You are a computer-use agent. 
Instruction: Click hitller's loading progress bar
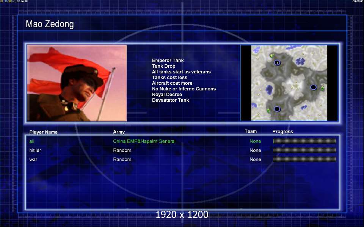click(x=304, y=150)
